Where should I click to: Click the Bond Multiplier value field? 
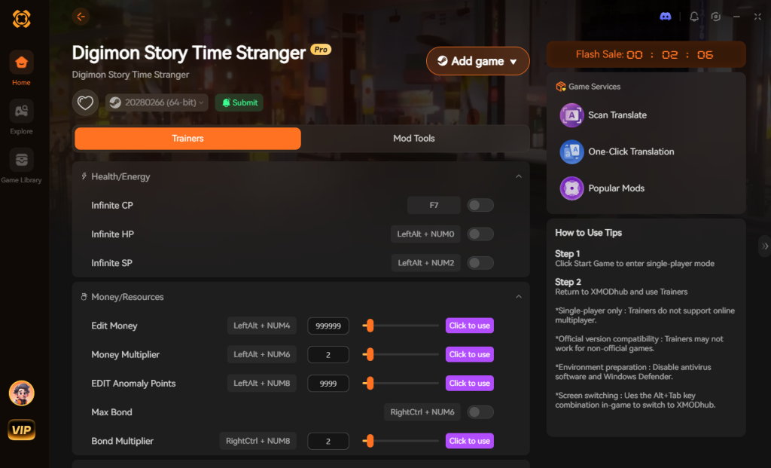(328, 441)
